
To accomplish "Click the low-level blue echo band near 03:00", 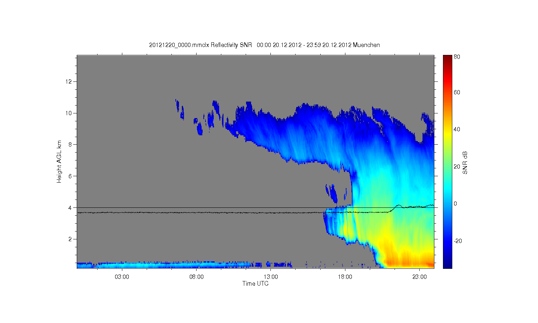I will tap(122, 265).
